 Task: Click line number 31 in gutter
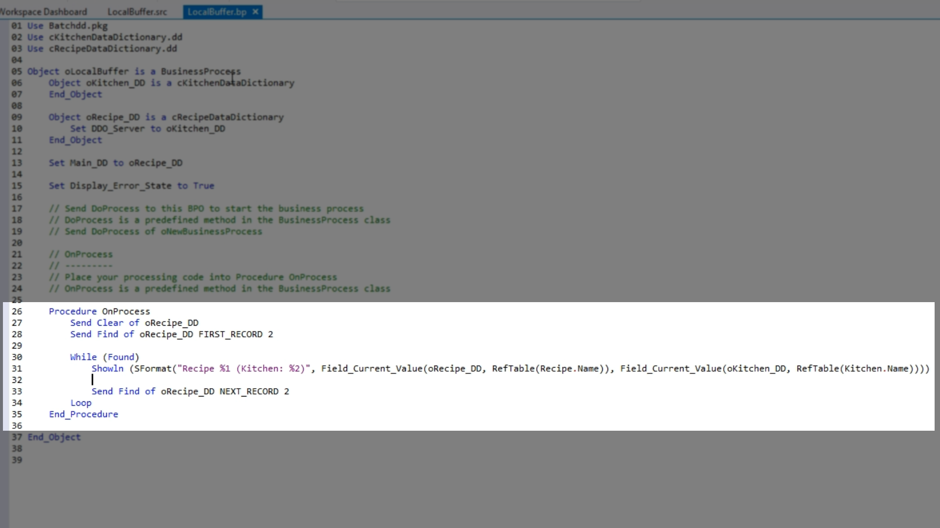pyautogui.click(x=17, y=369)
